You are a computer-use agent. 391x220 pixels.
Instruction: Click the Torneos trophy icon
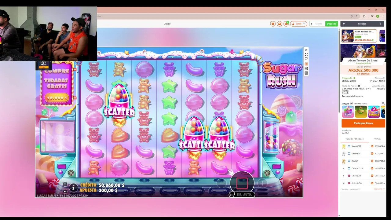pos(344,24)
